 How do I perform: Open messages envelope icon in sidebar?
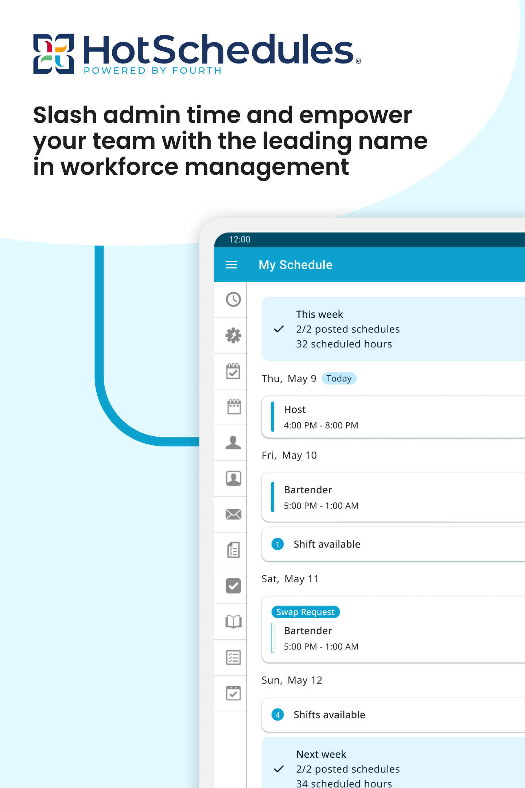point(233,514)
